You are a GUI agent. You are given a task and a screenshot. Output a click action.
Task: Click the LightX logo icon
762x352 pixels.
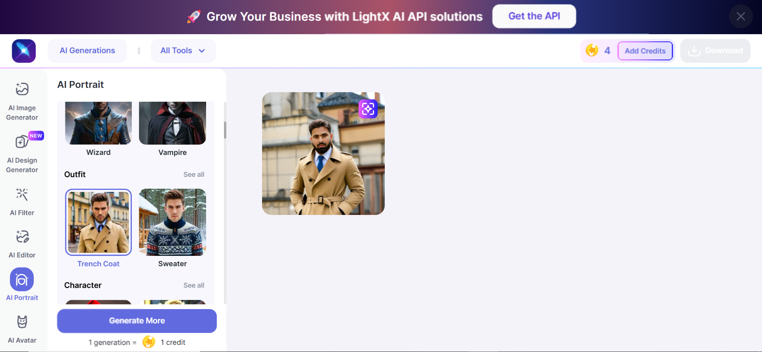point(24,51)
